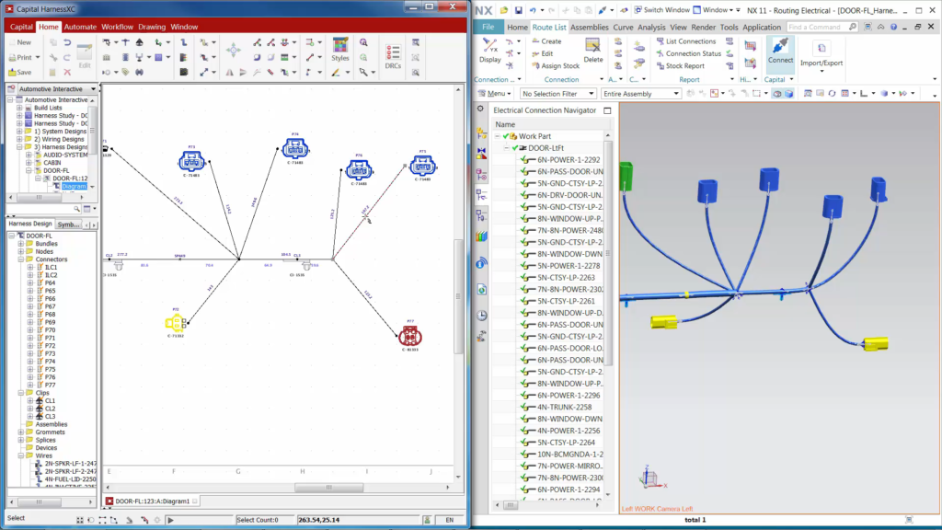Click the Open folder icon in NX title bar
942x530 pixels.
(503, 10)
